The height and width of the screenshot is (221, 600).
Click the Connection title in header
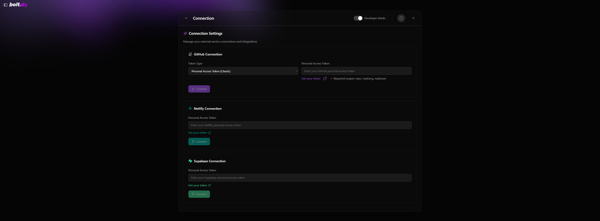click(203, 18)
